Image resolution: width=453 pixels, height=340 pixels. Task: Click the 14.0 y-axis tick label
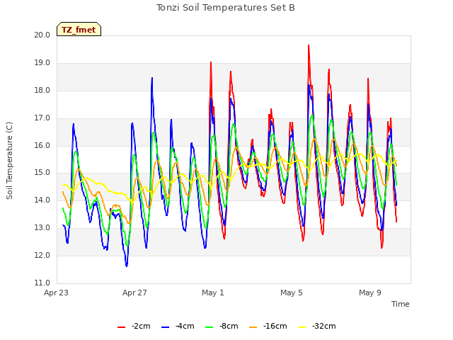(42, 200)
